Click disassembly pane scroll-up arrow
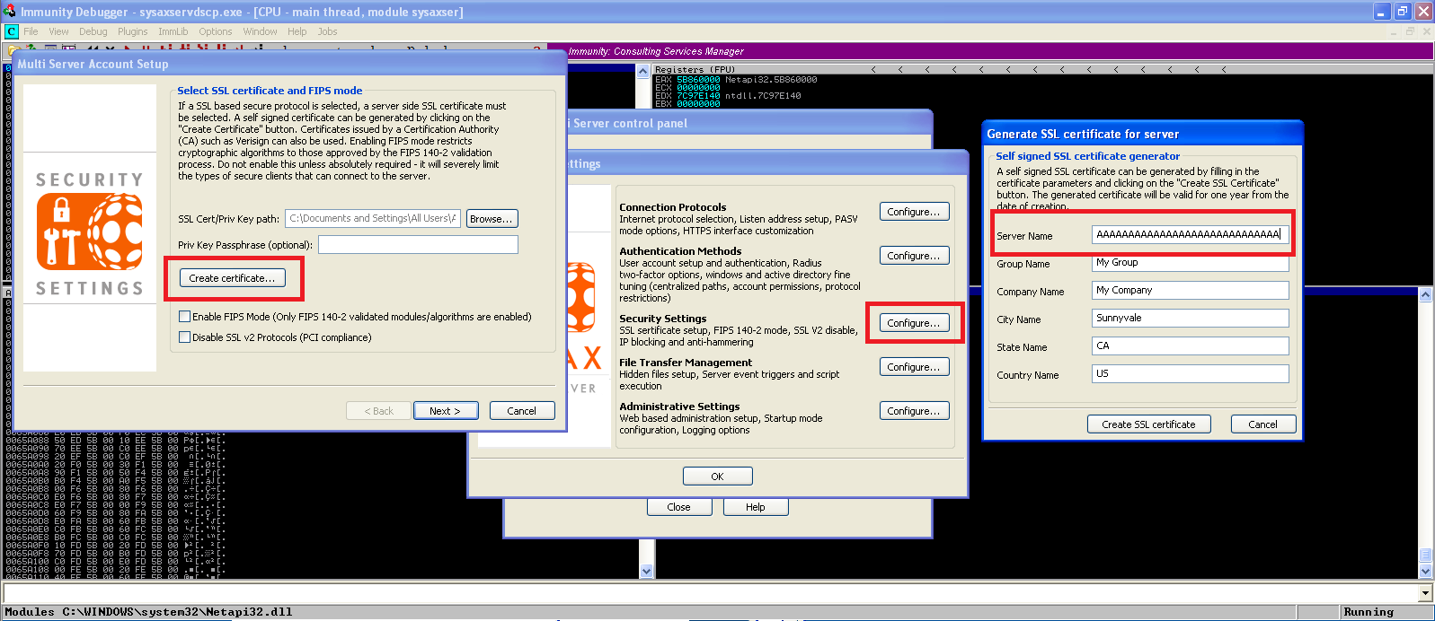 coord(643,71)
